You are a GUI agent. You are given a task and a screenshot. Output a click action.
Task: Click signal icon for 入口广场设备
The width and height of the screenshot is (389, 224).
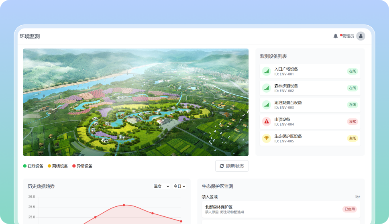pyautogui.click(x=266, y=71)
